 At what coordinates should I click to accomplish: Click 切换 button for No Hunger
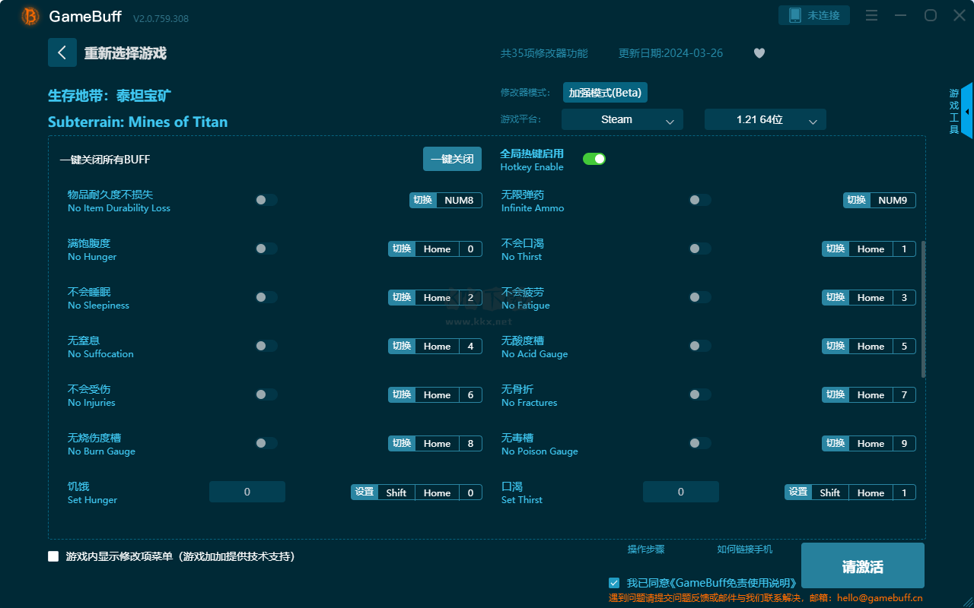pos(402,249)
